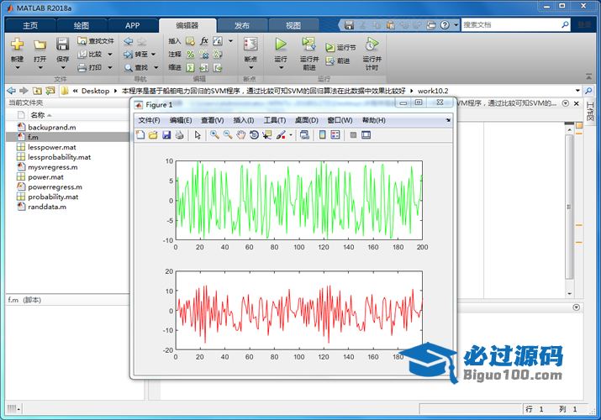This screenshot has width=601, height=420.
Task: Click Find Files (查找文件) in ribbon
Action: coord(96,41)
